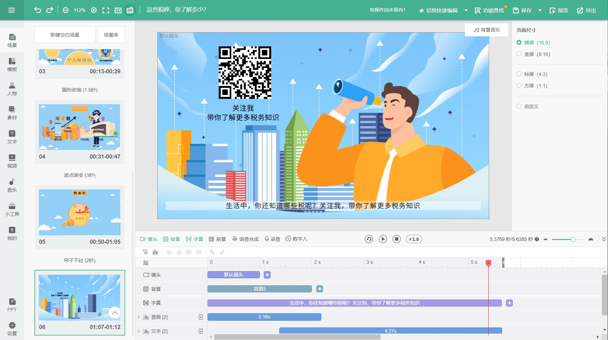This screenshot has width=608, height=340.
Task: Select the 默认镜头 clip in timeline
Action: [x=234, y=275]
